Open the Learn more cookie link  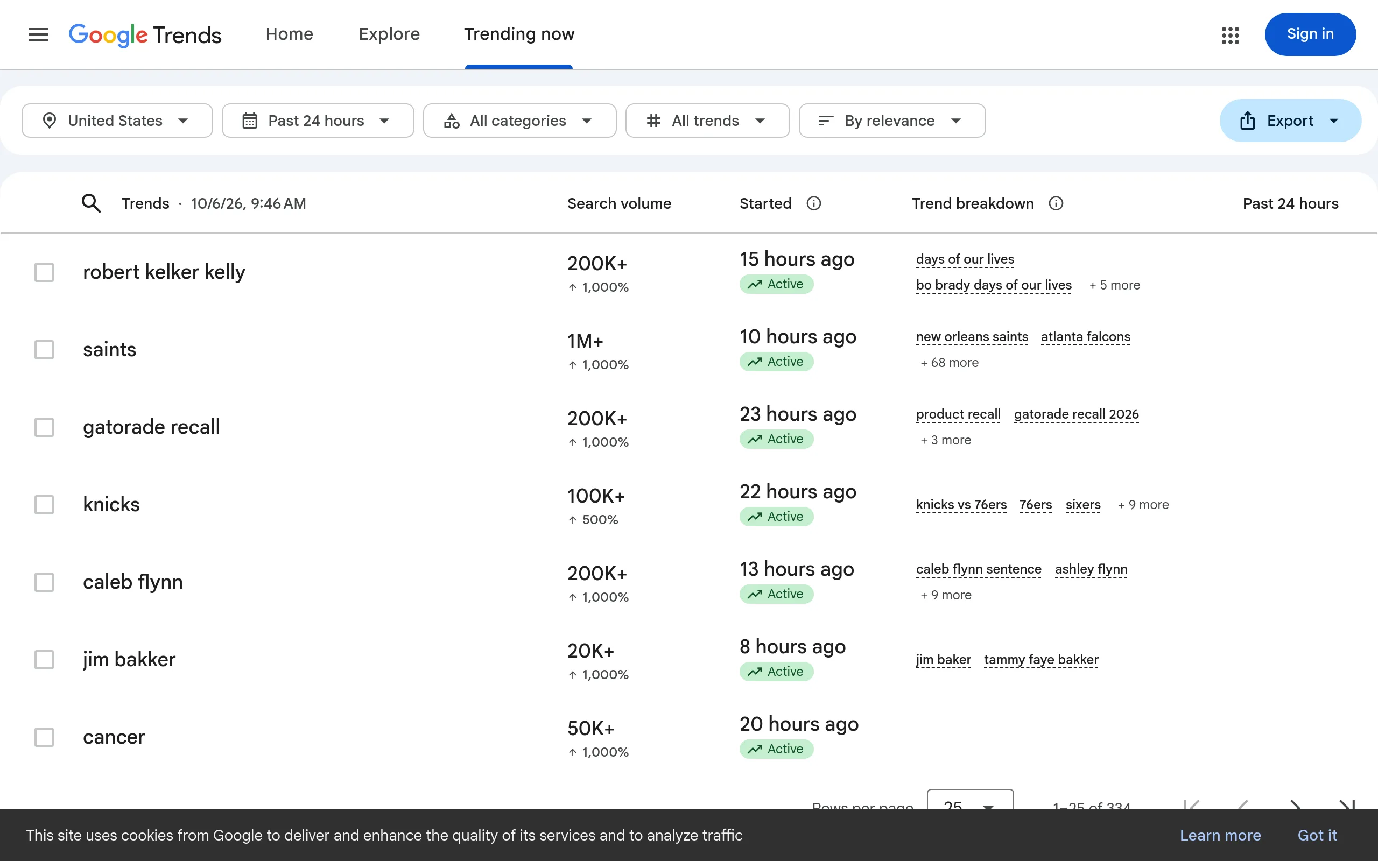pos(1220,835)
